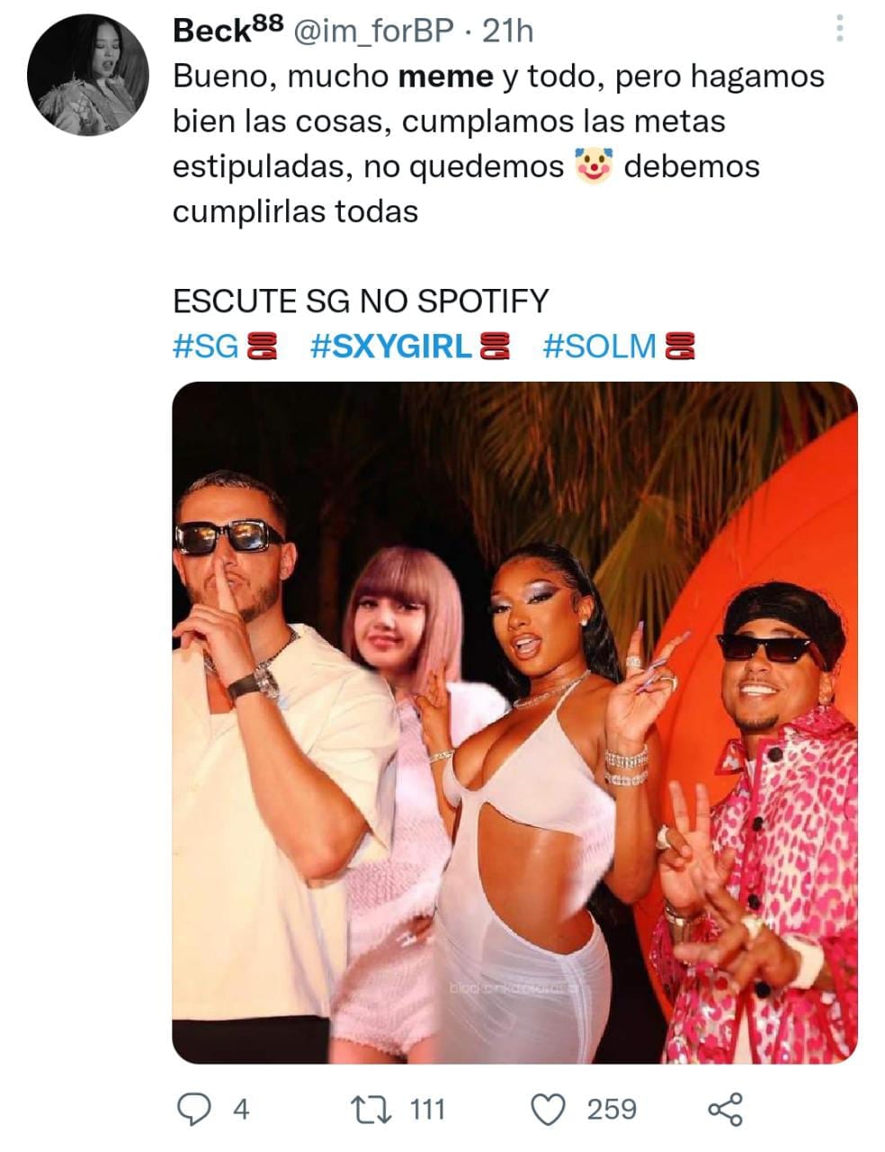View the 111 retweet count

click(427, 1110)
